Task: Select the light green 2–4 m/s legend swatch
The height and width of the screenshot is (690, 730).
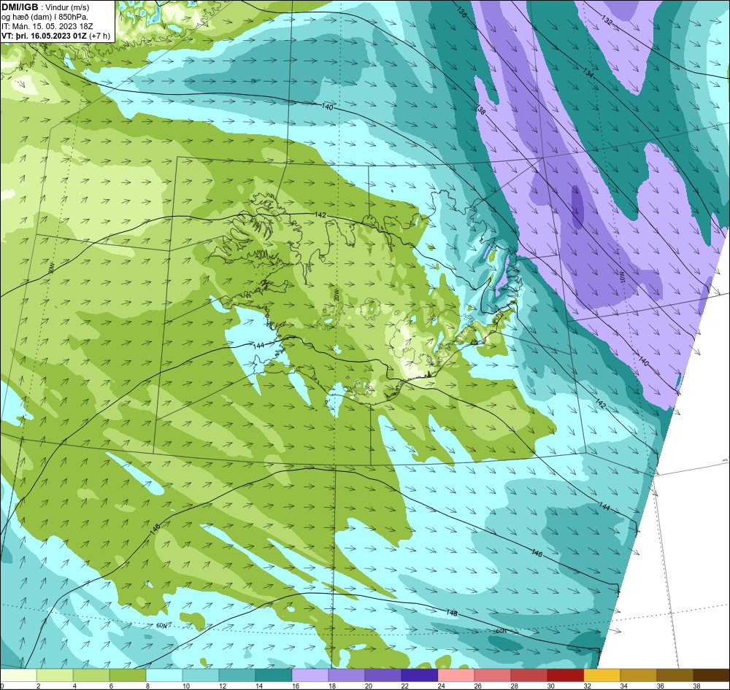Action: [x=55, y=675]
